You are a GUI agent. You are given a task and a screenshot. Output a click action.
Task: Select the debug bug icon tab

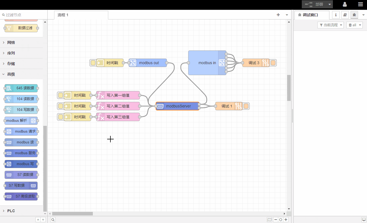354,15
